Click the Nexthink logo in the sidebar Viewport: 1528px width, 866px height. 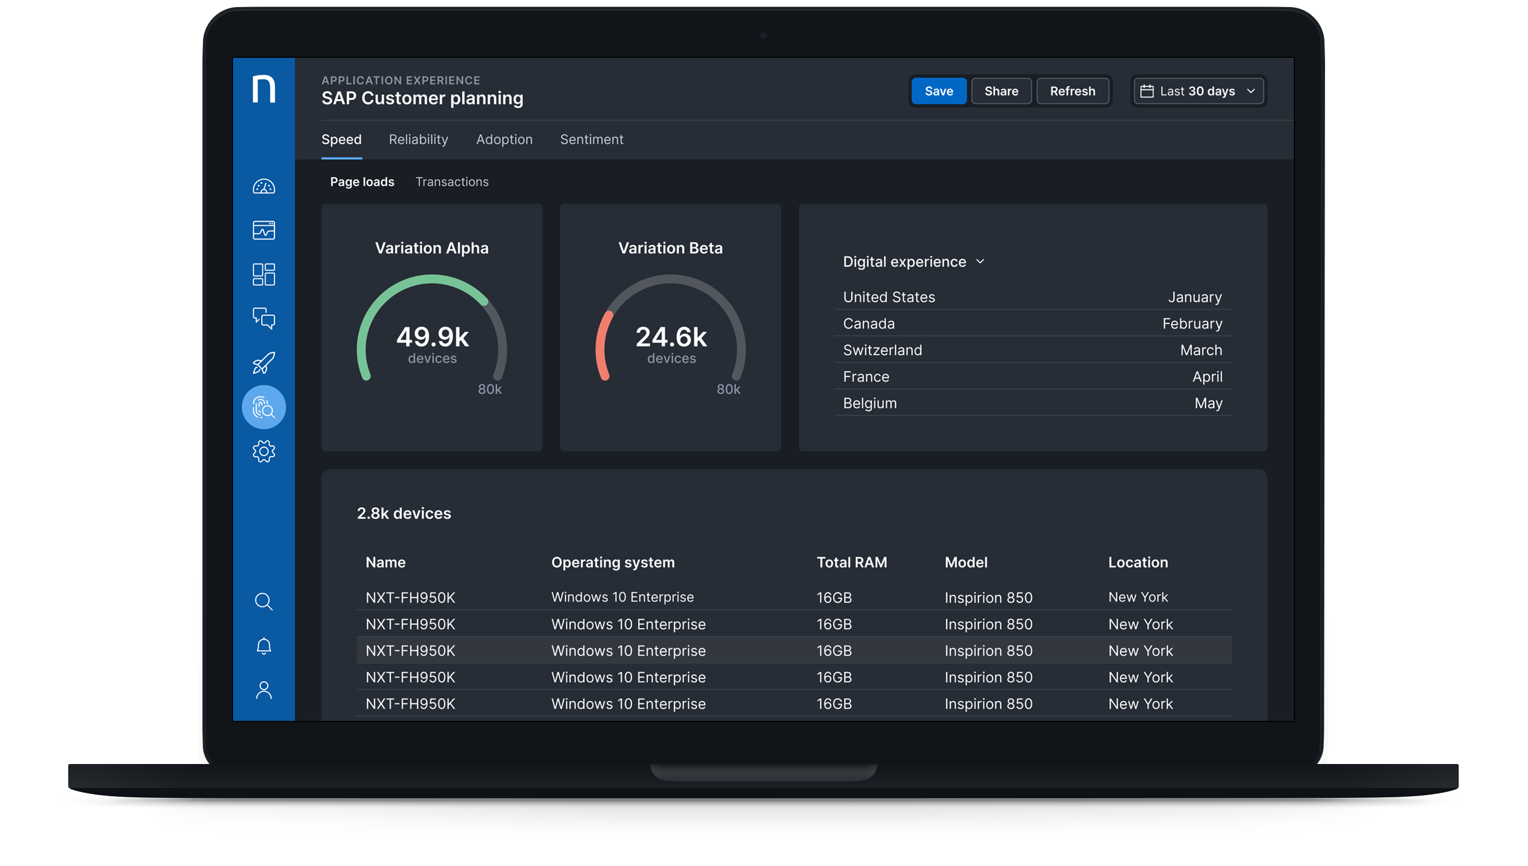point(264,89)
